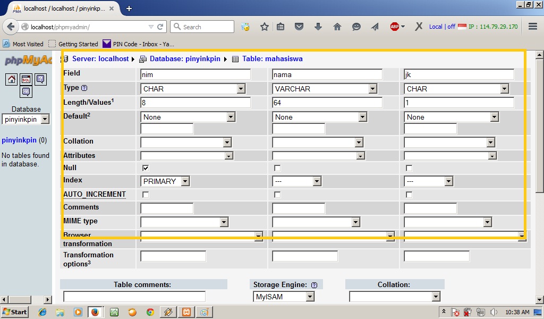This screenshot has height=319, width=544.
Task: Open the Adblock Plus toolbar icon
Action: click(394, 26)
